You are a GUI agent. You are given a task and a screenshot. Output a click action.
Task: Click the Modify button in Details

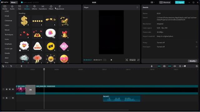tap(192, 61)
